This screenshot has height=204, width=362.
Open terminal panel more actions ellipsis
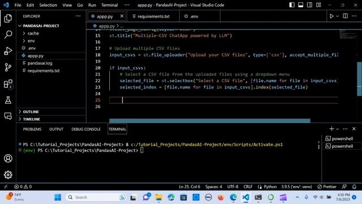345,129
